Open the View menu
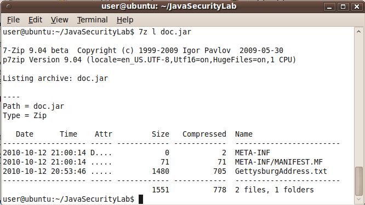 click(60, 20)
